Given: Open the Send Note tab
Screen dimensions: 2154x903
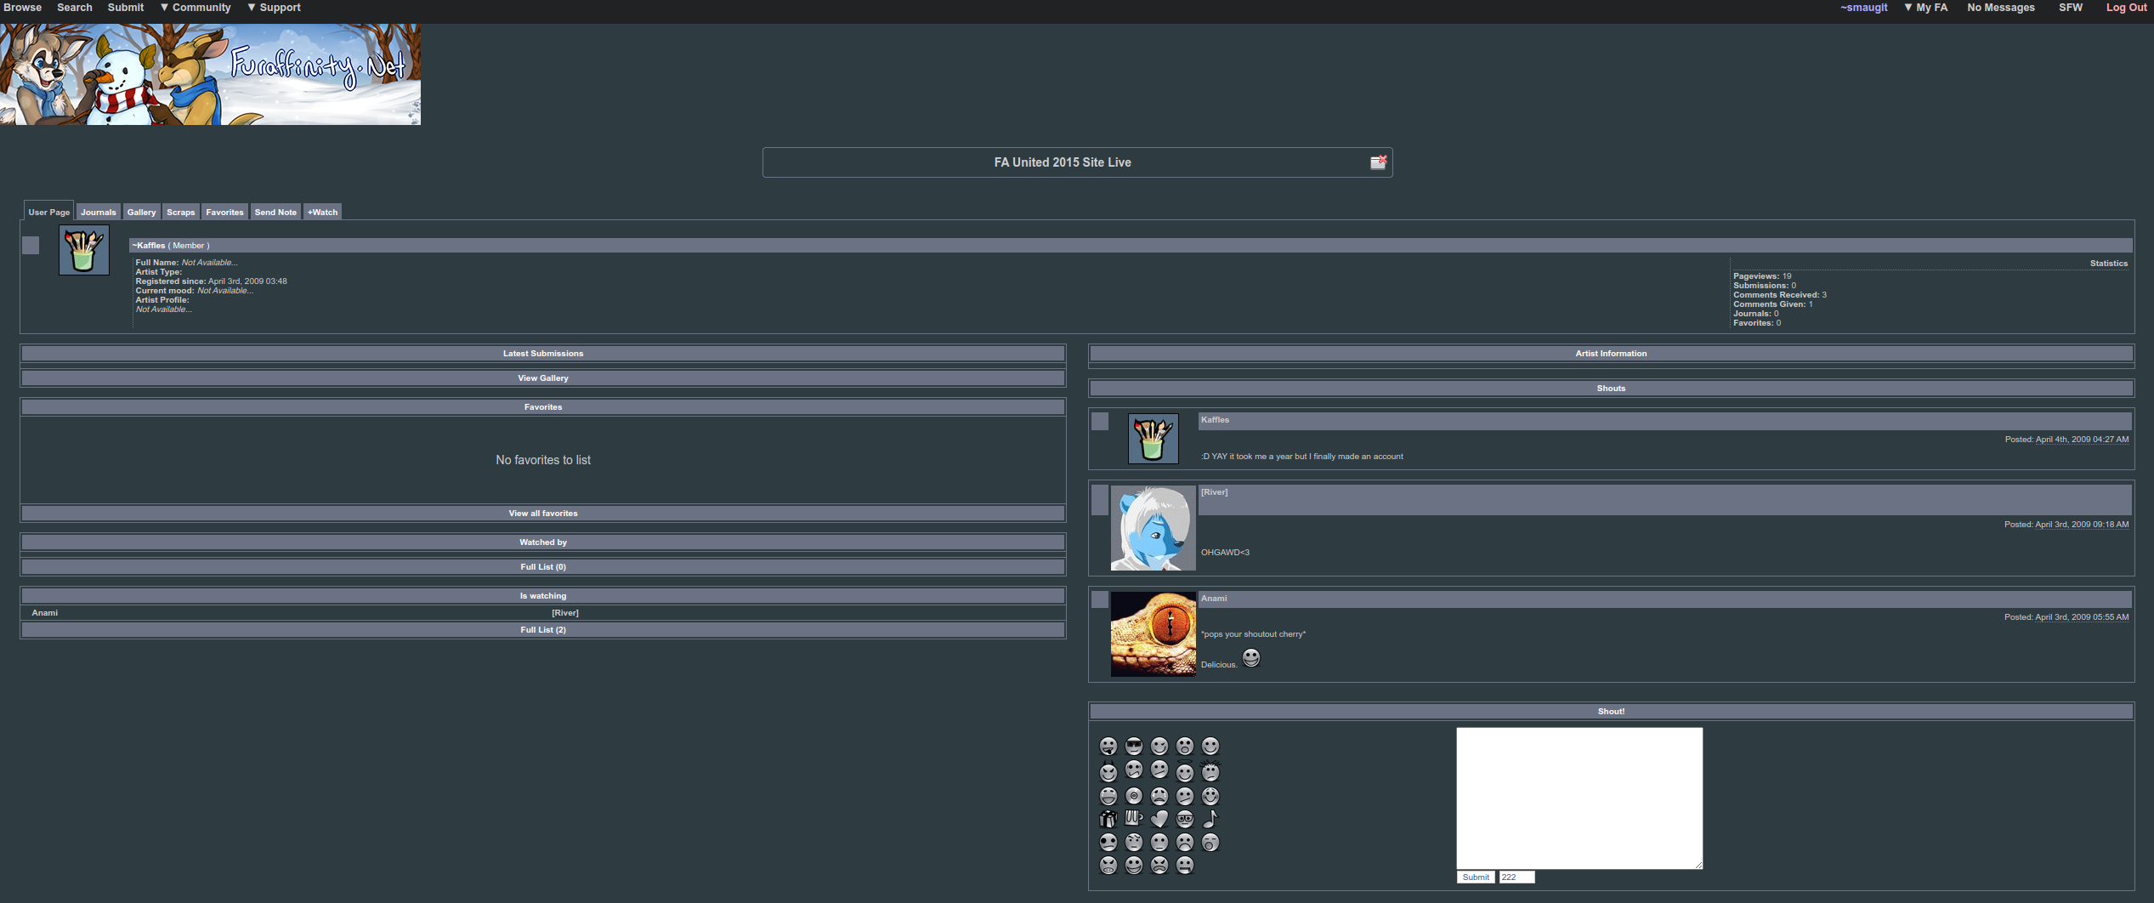Looking at the screenshot, I should tap(275, 212).
